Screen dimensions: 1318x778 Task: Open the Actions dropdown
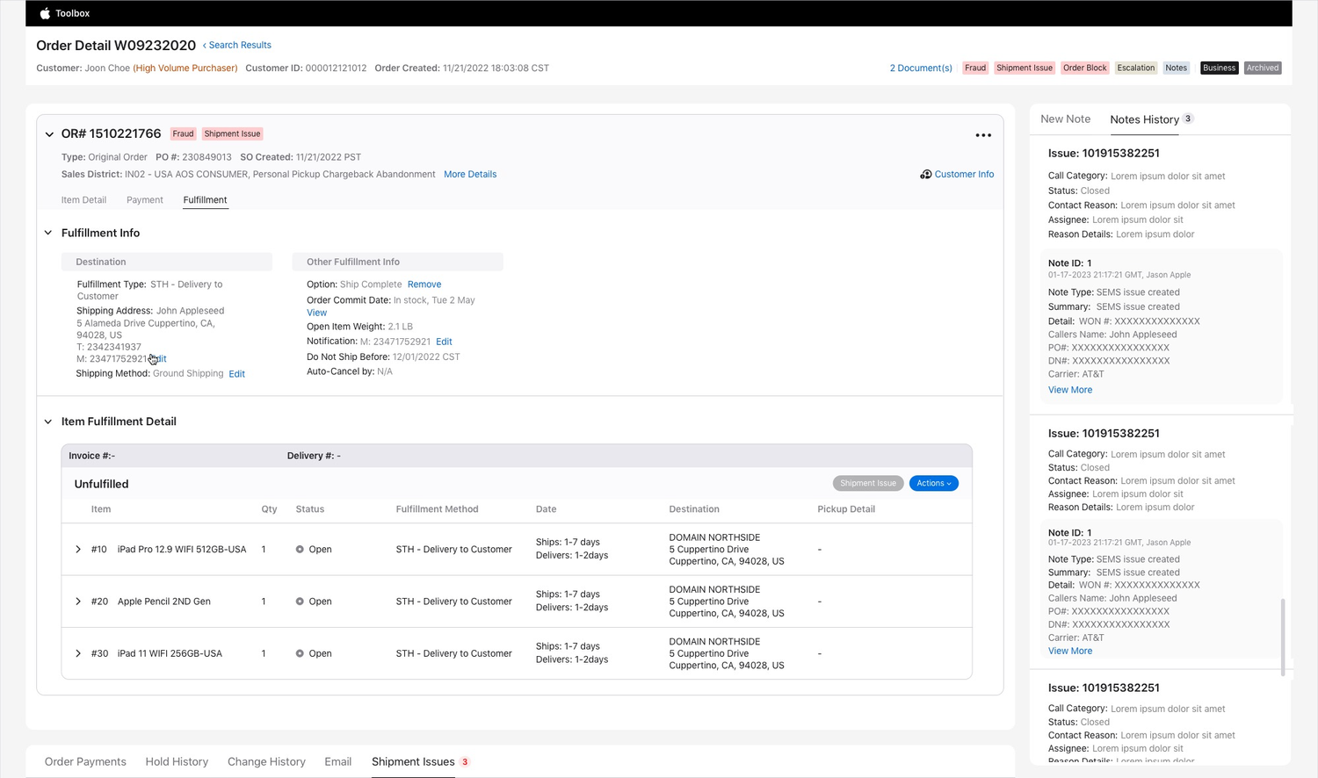[x=933, y=484]
